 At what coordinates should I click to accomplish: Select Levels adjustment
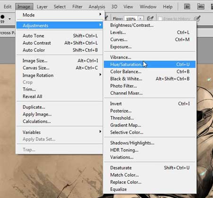coord(150,33)
